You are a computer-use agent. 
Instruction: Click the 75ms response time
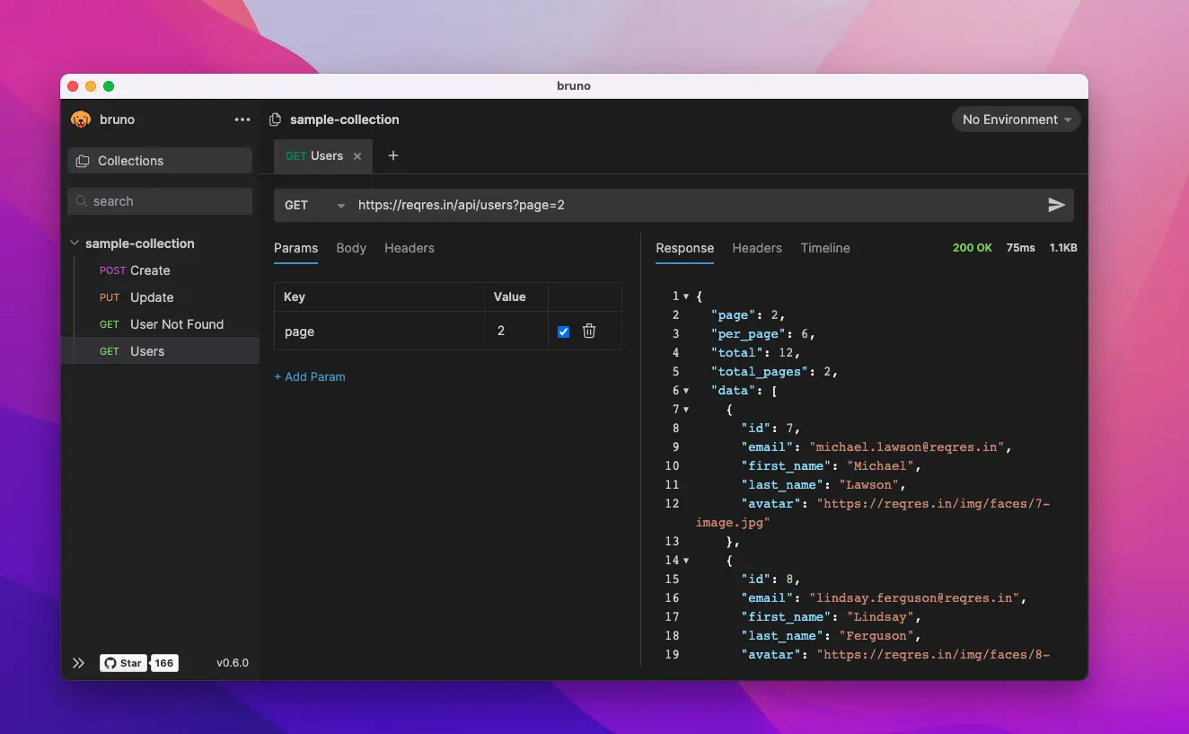click(x=1020, y=248)
